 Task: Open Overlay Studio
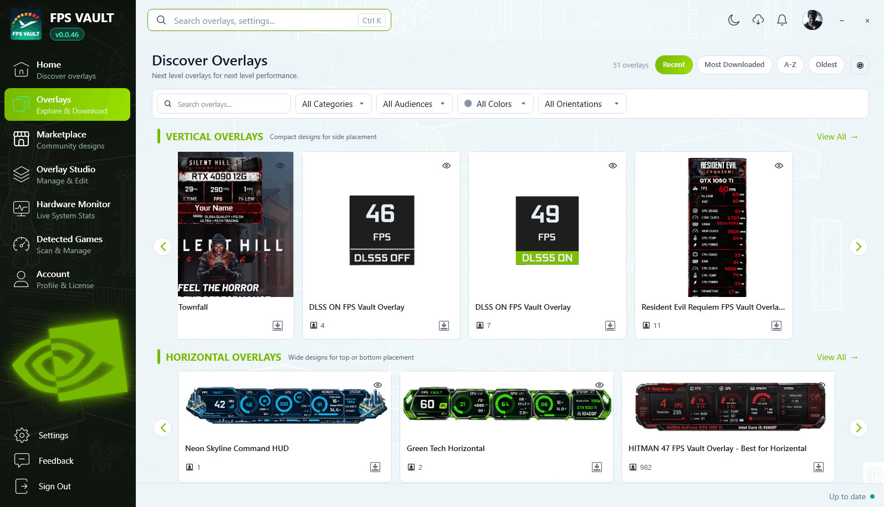pyautogui.click(x=68, y=175)
